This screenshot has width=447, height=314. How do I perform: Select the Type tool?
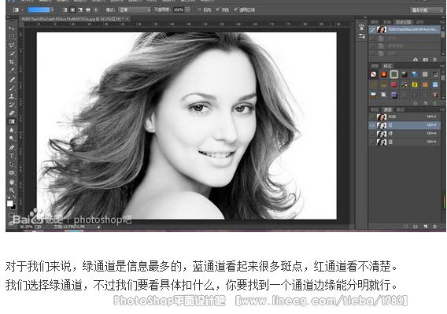(x=11, y=156)
